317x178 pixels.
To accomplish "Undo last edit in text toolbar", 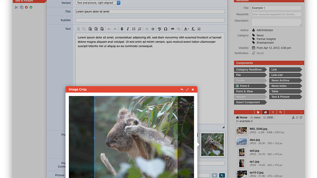I will tap(109, 29).
